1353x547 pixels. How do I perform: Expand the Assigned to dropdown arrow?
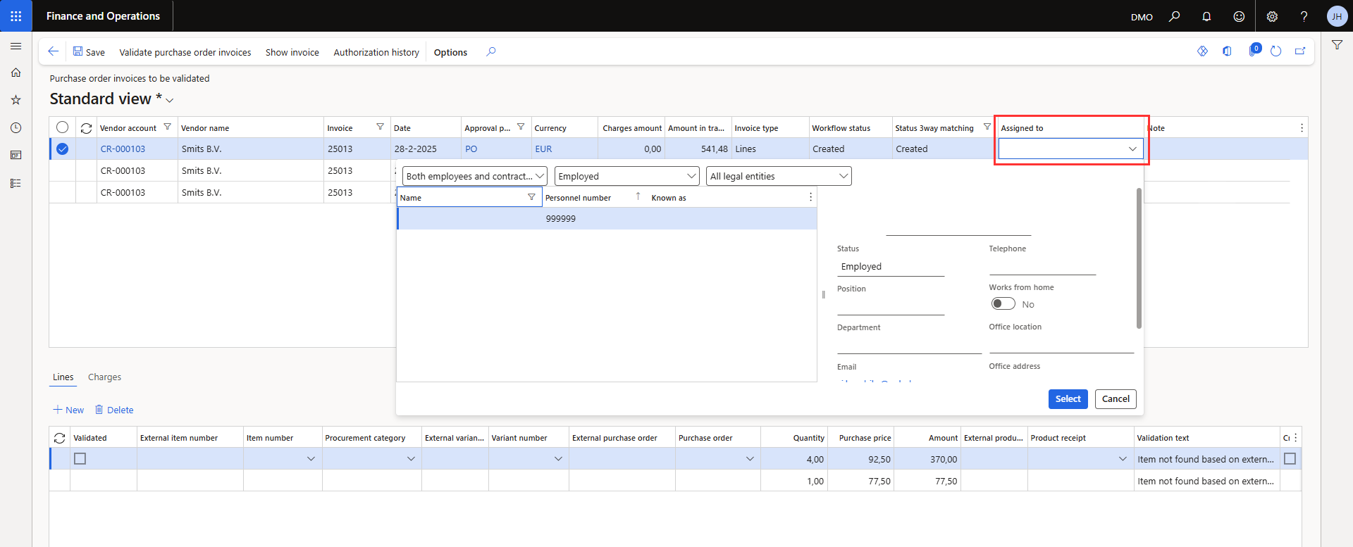(1132, 149)
